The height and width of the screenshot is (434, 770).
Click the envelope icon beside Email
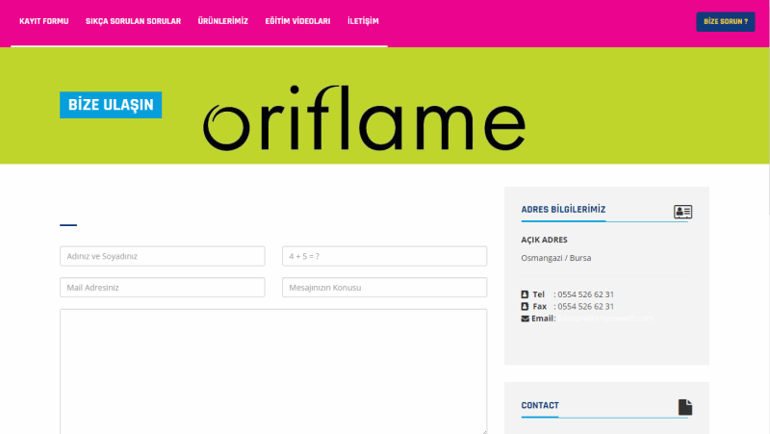click(x=525, y=319)
